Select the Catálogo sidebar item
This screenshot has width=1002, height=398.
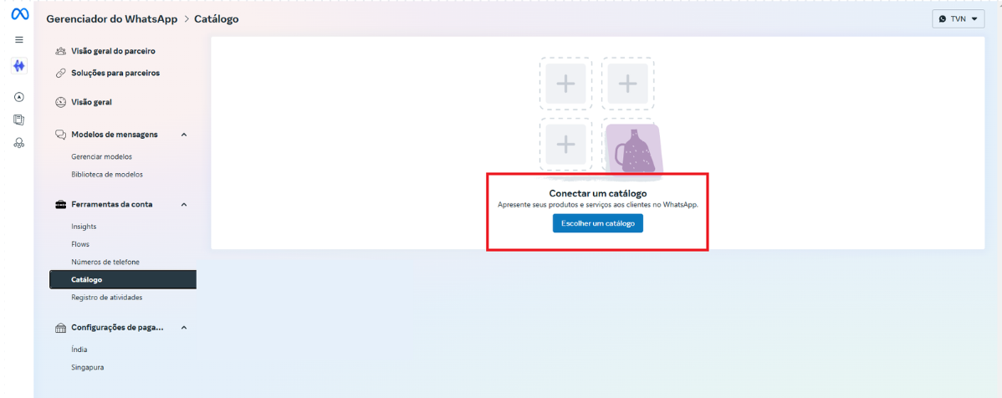pyautogui.click(x=123, y=280)
